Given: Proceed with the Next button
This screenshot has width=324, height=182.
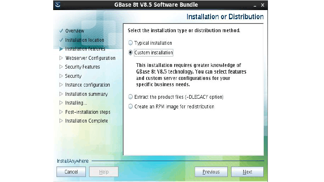Looking at the screenshot, I should (x=247, y=172).
